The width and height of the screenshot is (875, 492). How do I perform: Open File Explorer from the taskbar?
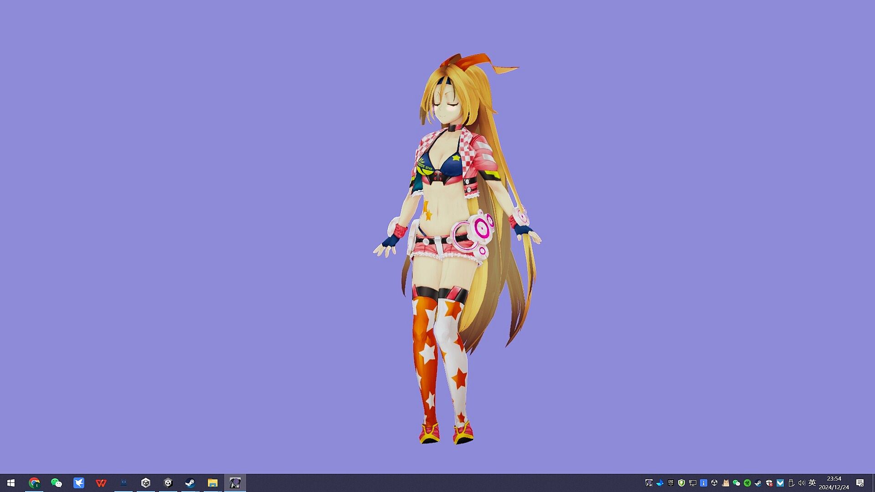[212, 483]
